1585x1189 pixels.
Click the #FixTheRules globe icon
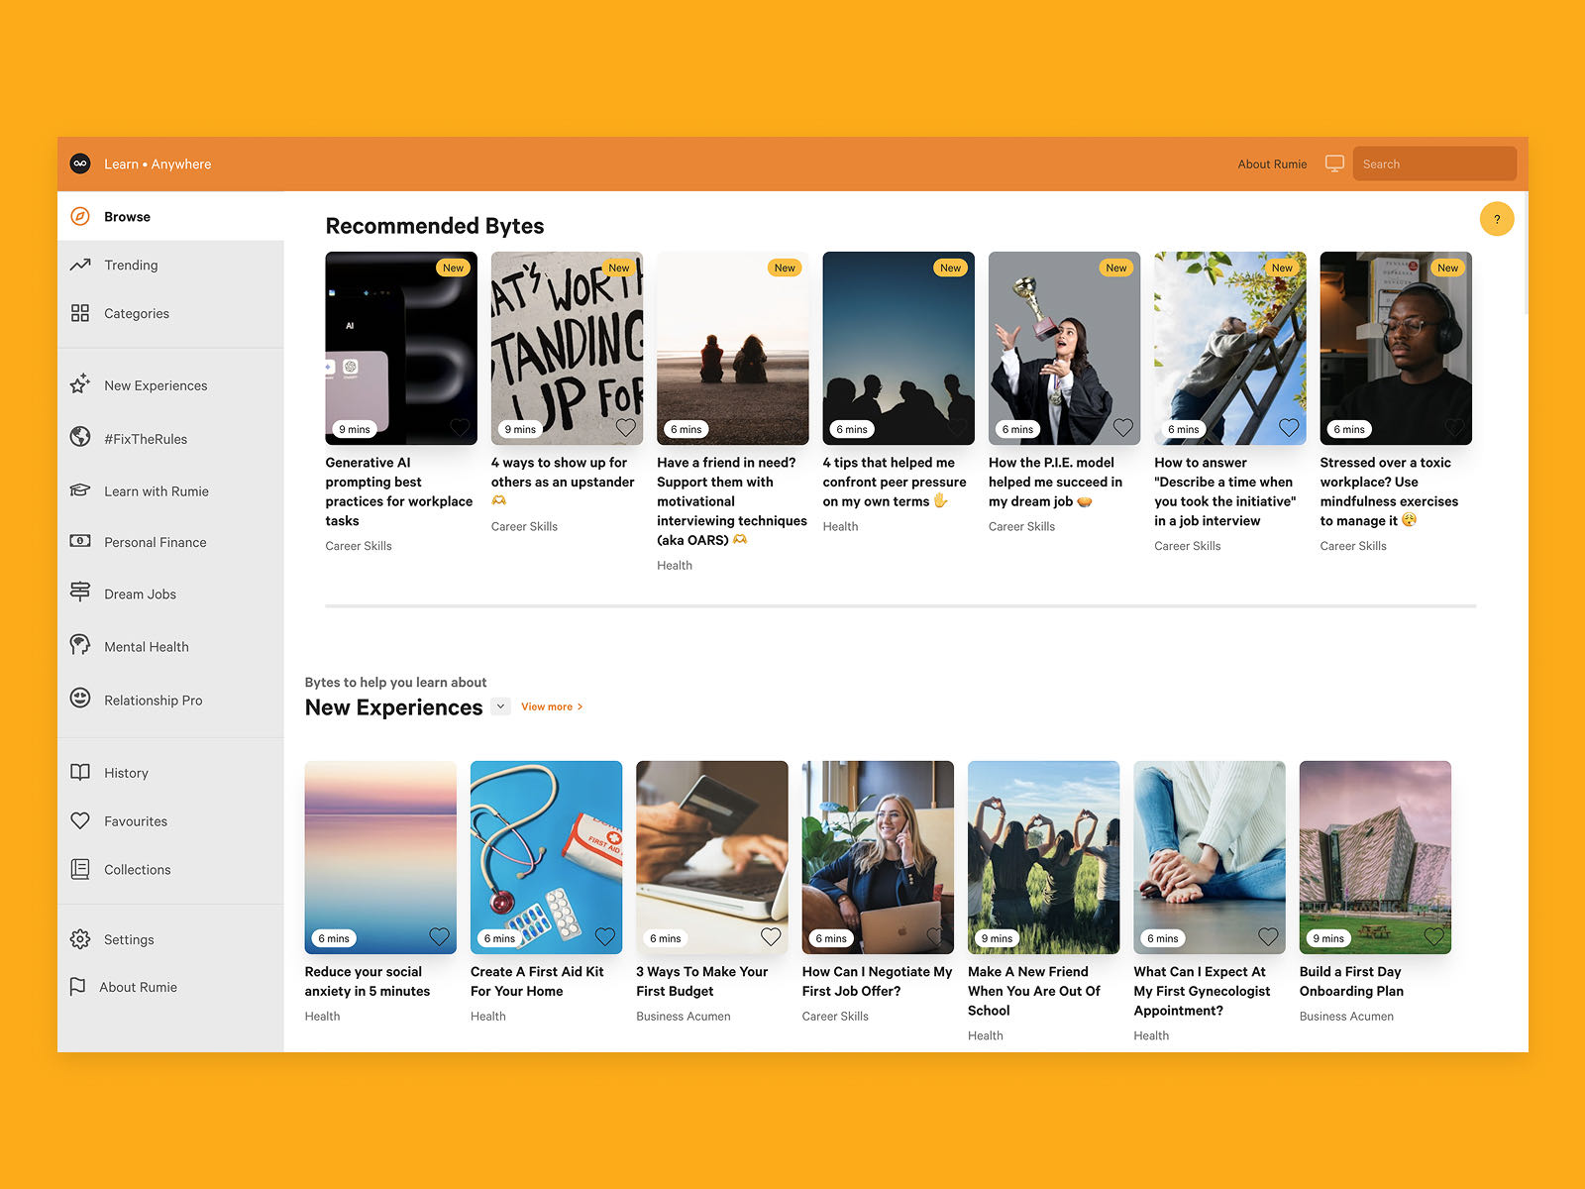point(80,437)
